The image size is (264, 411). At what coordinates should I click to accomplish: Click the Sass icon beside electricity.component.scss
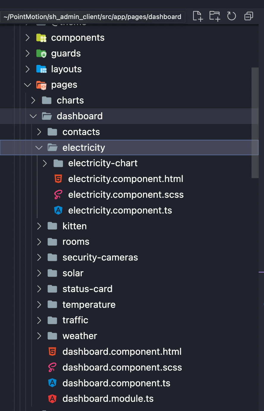[x=58, y=194]
